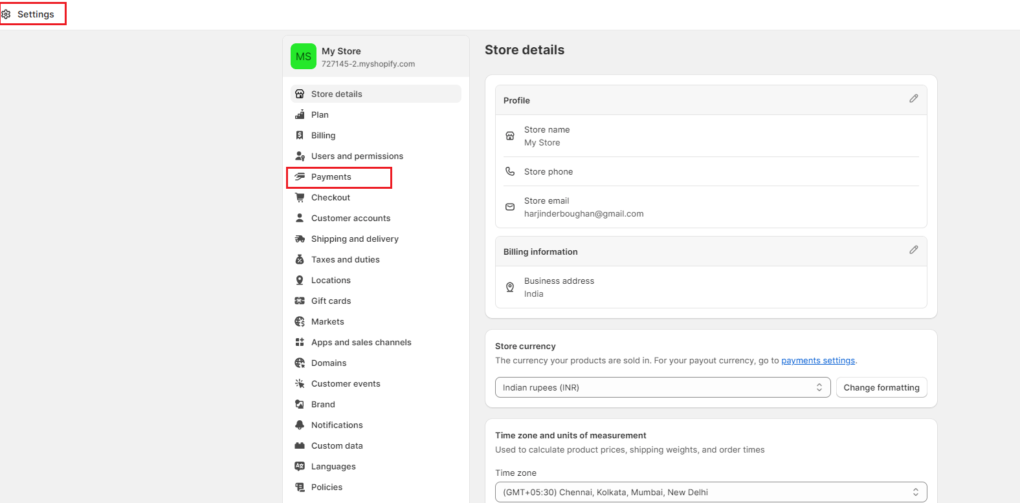Click the Markets globe icon
This screenshot has width=1020, height=503.
[x=300, y=321]
